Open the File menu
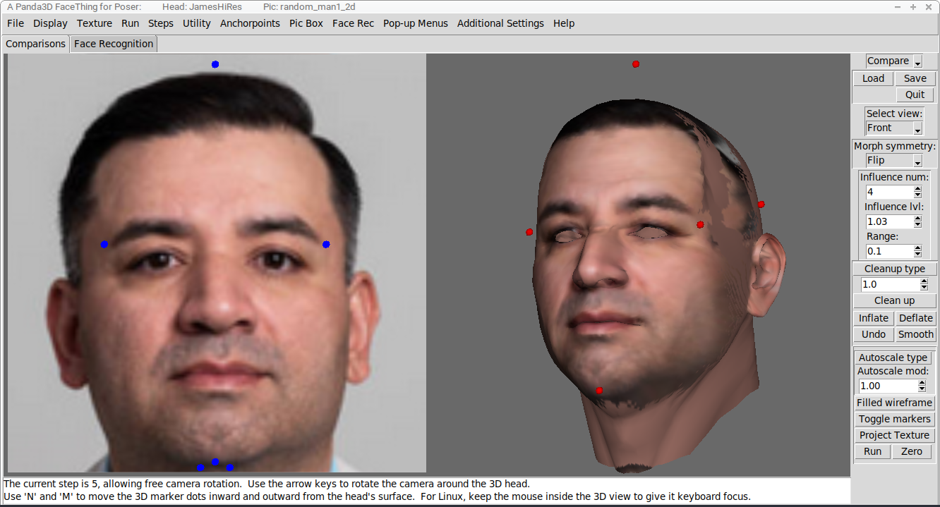The width and height of the screenshot is (940, 507). pos(16,23)
